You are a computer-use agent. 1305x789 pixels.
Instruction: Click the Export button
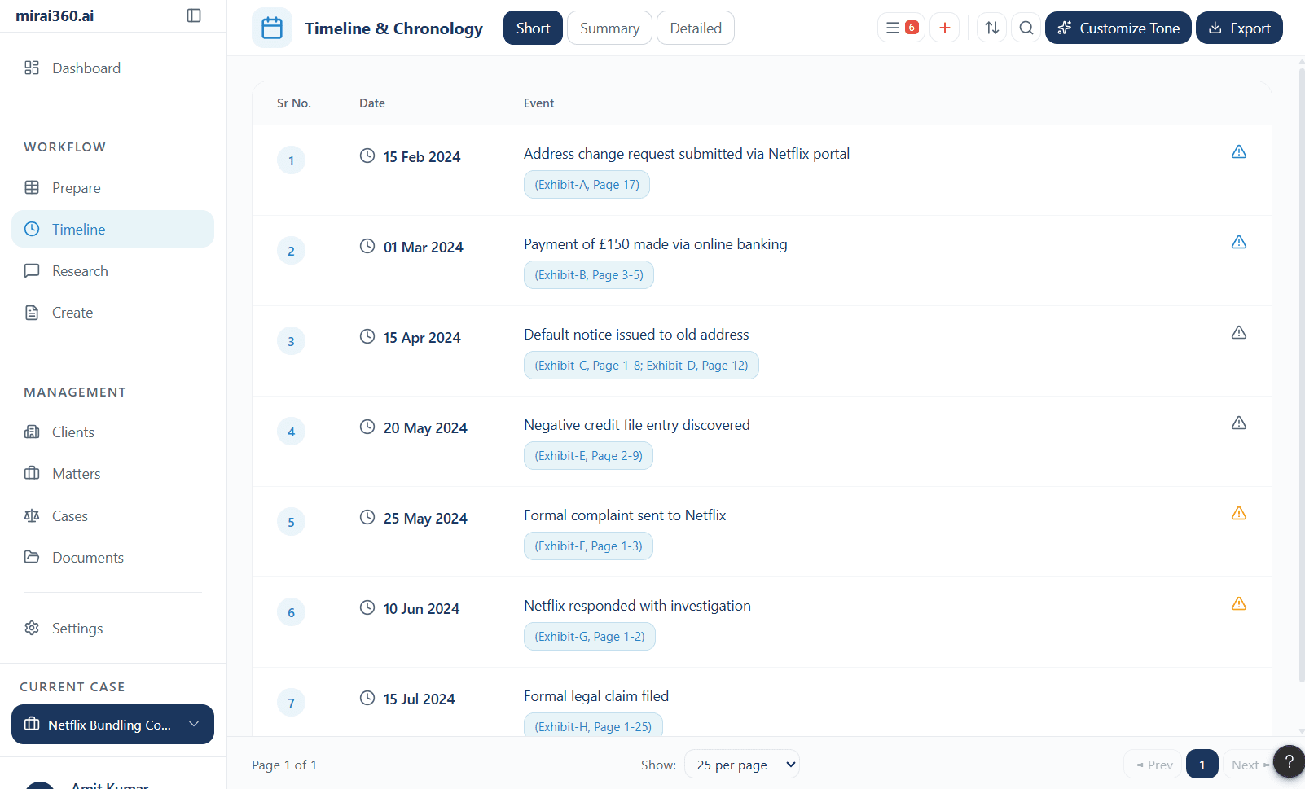[1239, 28]
